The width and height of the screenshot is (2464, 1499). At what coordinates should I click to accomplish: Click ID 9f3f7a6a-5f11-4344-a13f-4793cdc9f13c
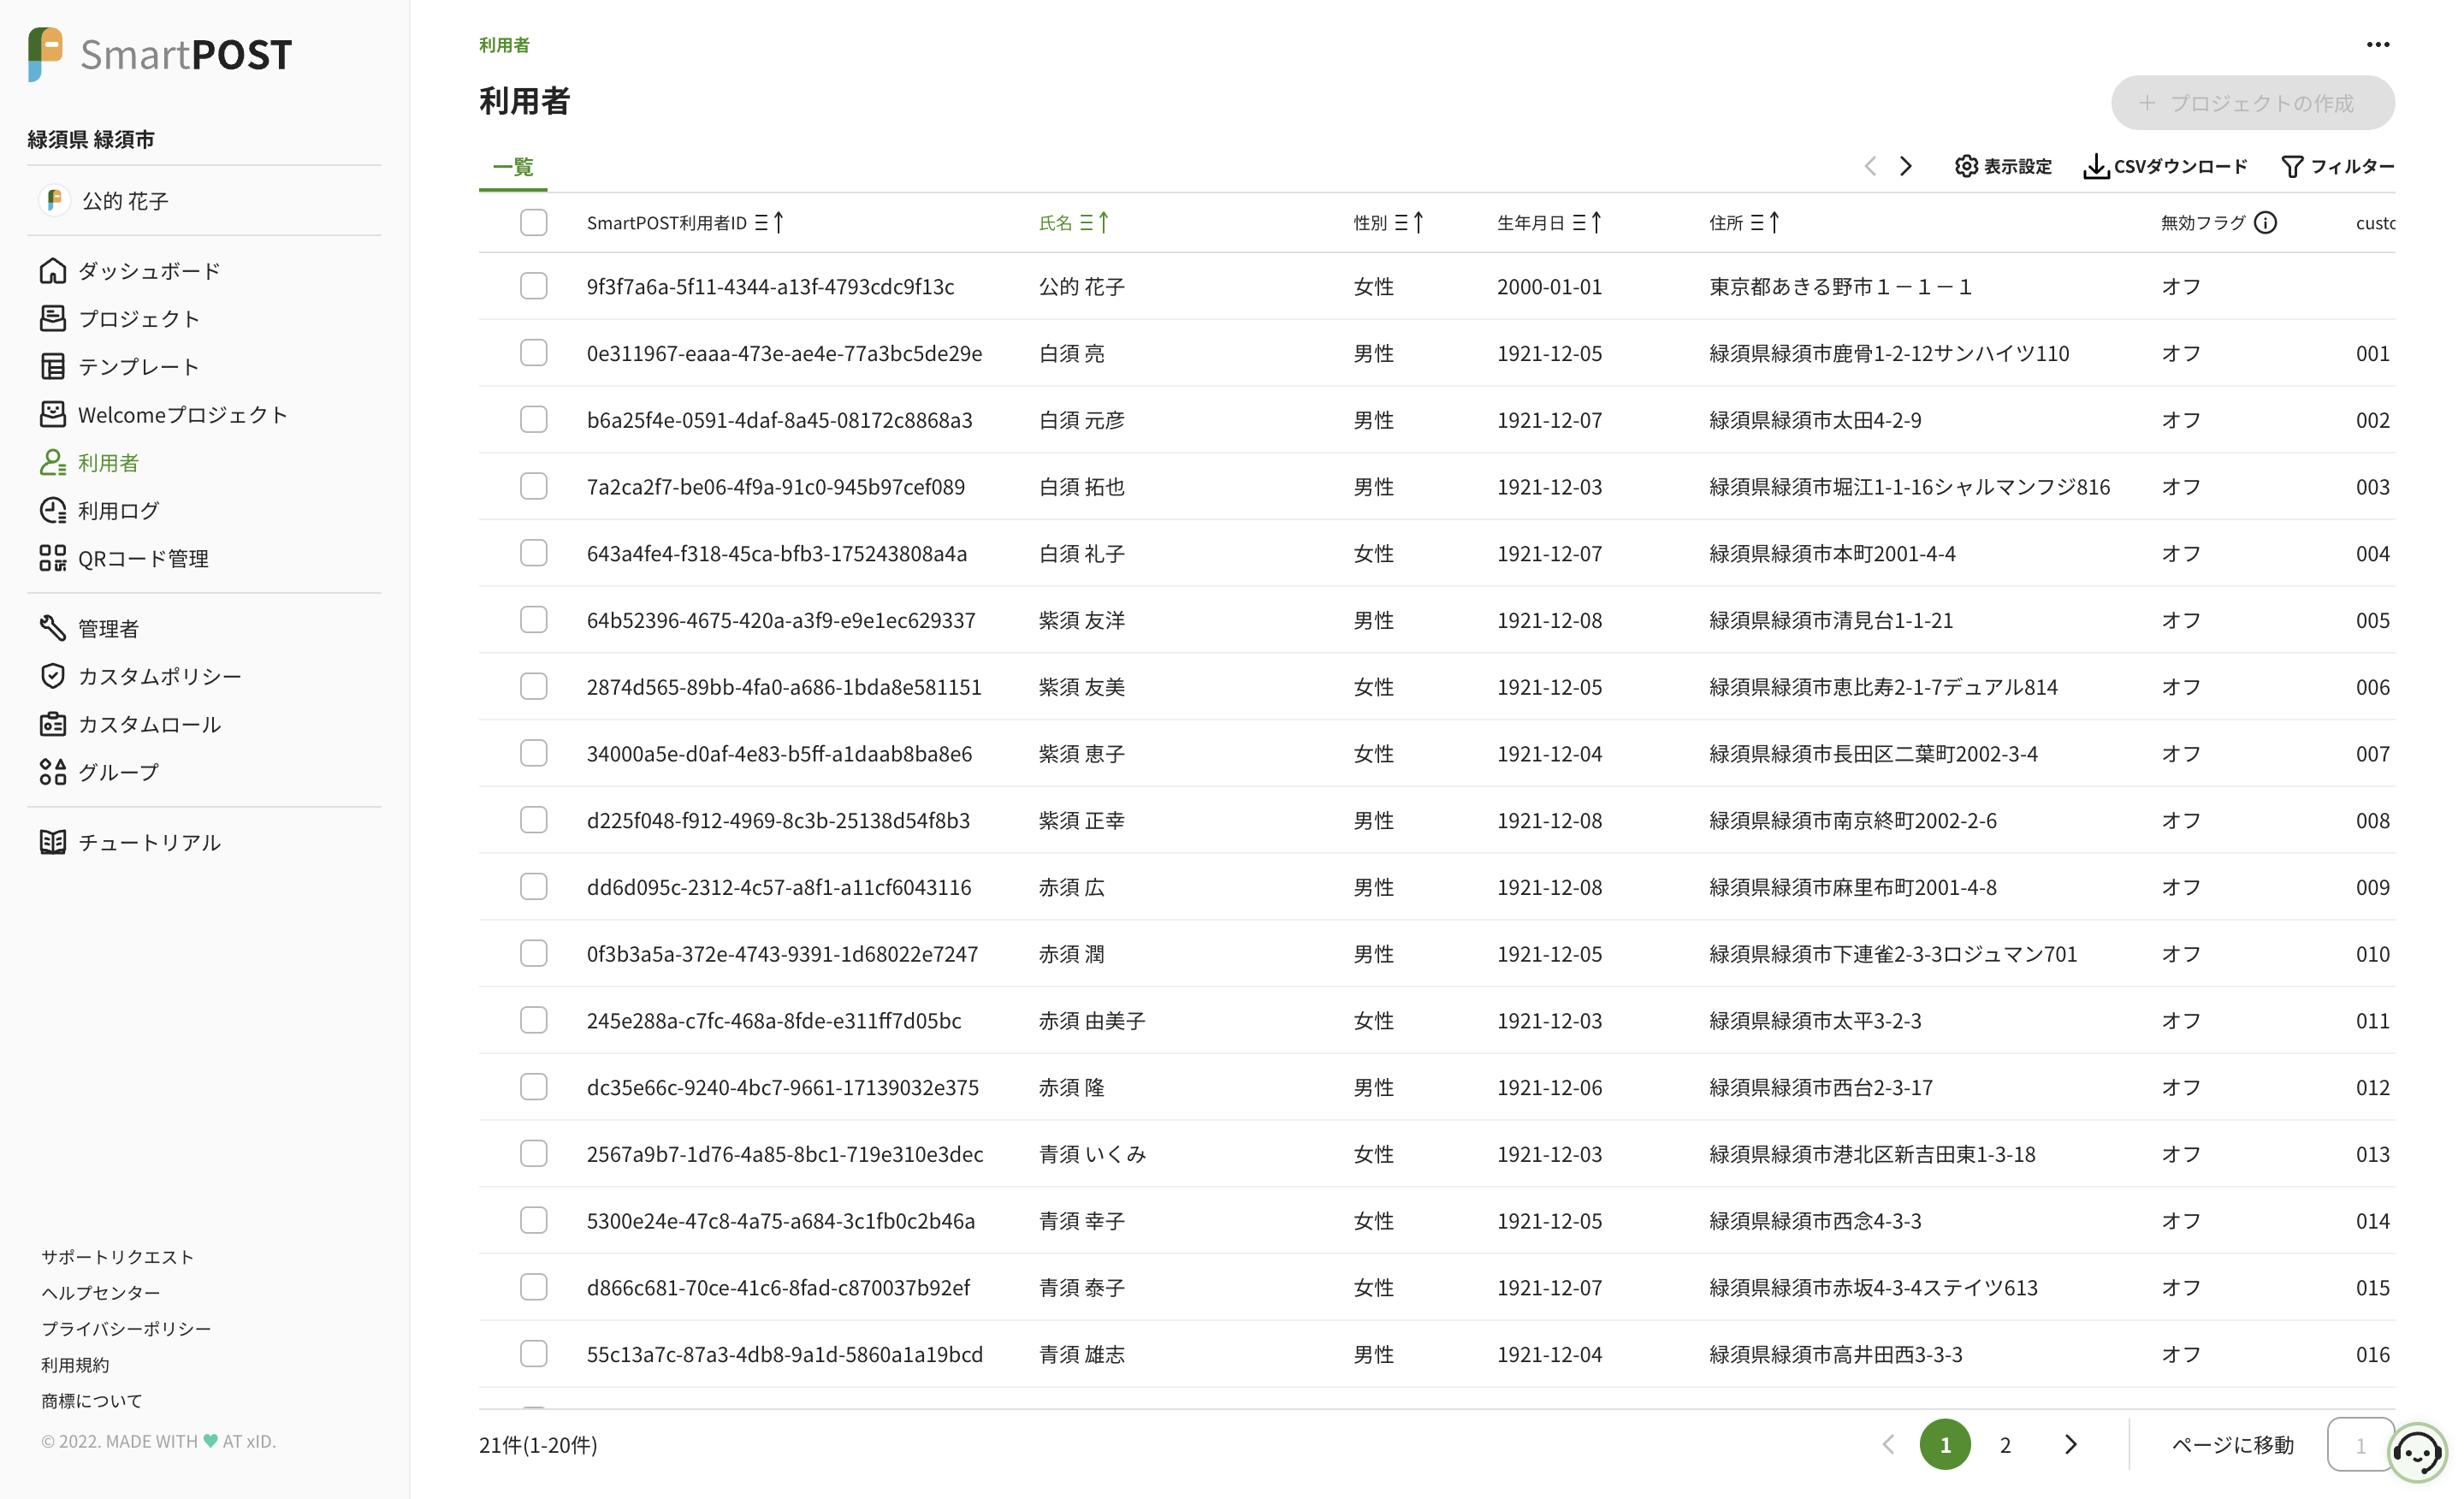point(770,287)
